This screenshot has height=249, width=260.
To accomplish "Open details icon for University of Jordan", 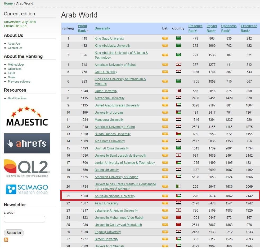I will coord(165,112).
